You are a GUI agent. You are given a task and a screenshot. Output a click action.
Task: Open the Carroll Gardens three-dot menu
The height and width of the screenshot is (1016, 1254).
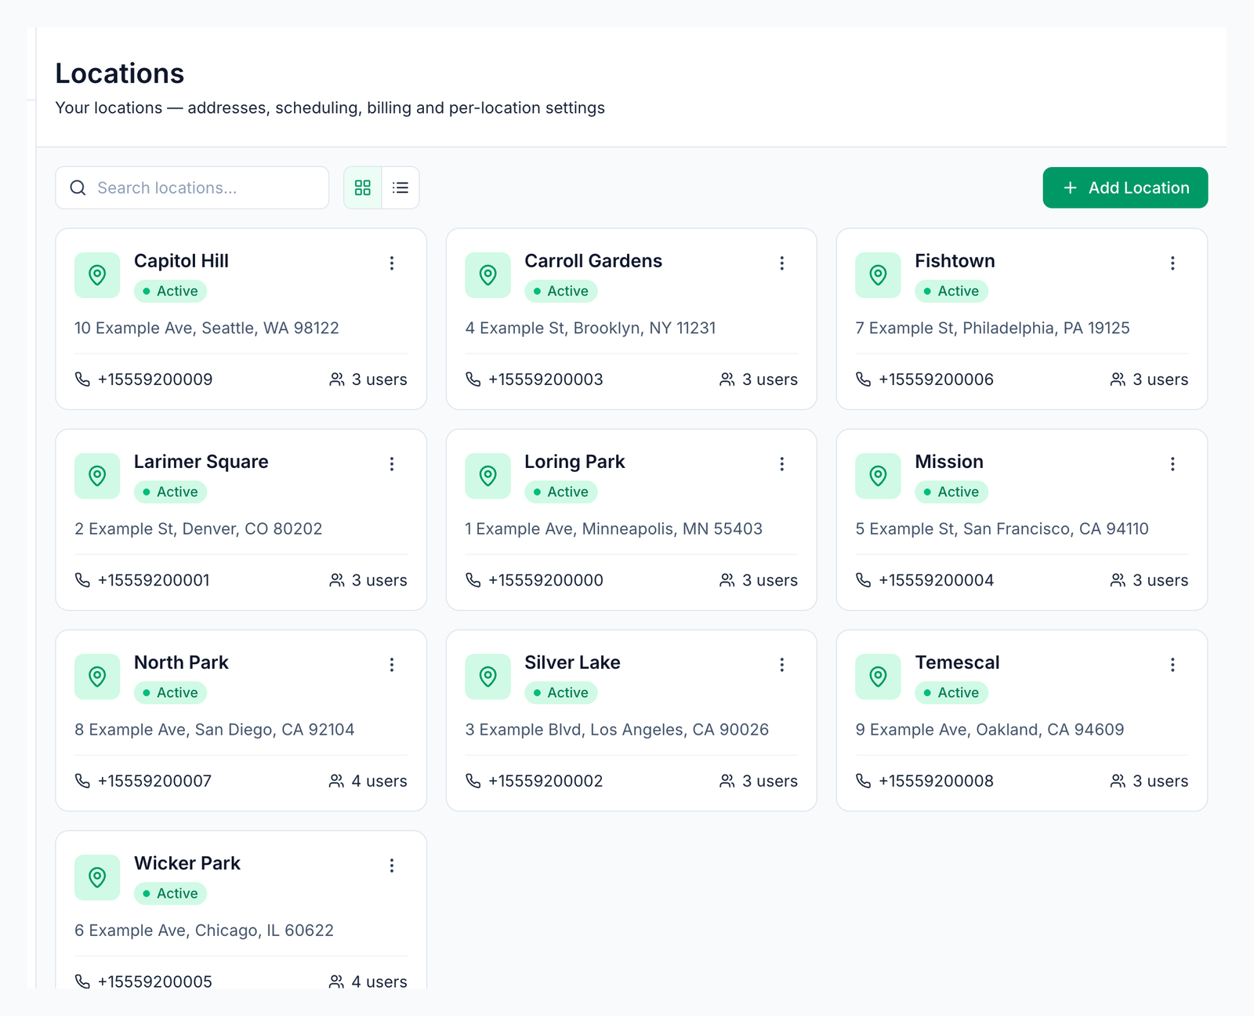click(x=782, y=263)
